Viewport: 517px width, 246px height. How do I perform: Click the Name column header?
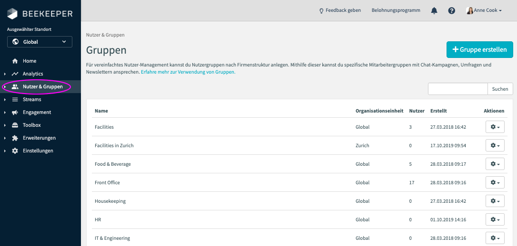[x=101, y=111]
